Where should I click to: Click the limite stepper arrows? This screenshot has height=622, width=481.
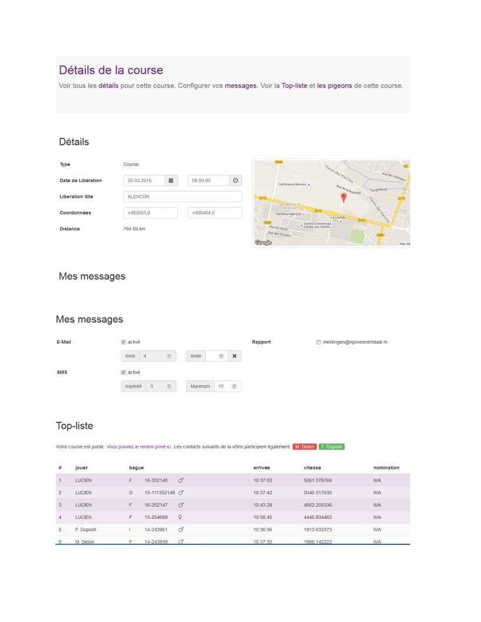tap(222, 356)
